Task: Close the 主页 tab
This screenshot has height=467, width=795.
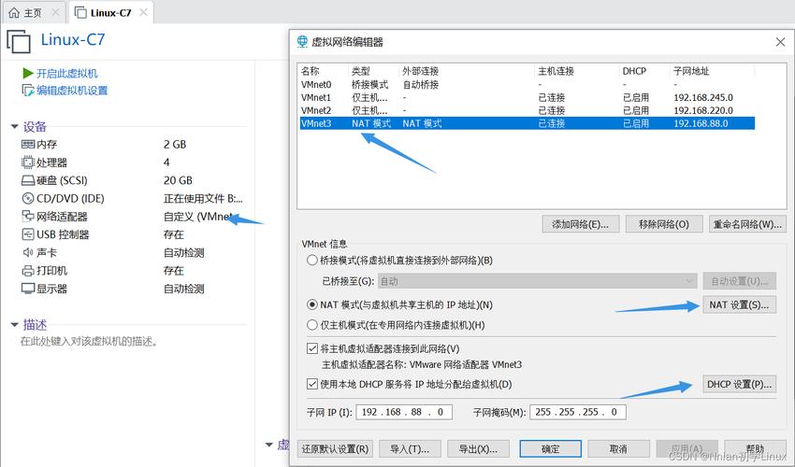Action: (x=56, y=12)
